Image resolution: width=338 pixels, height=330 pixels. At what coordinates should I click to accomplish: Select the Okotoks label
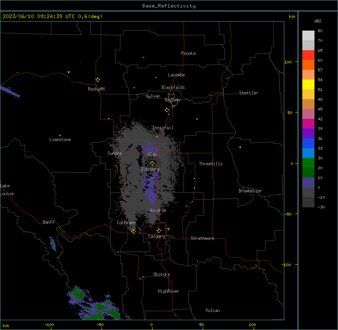[x=162, y=274]
